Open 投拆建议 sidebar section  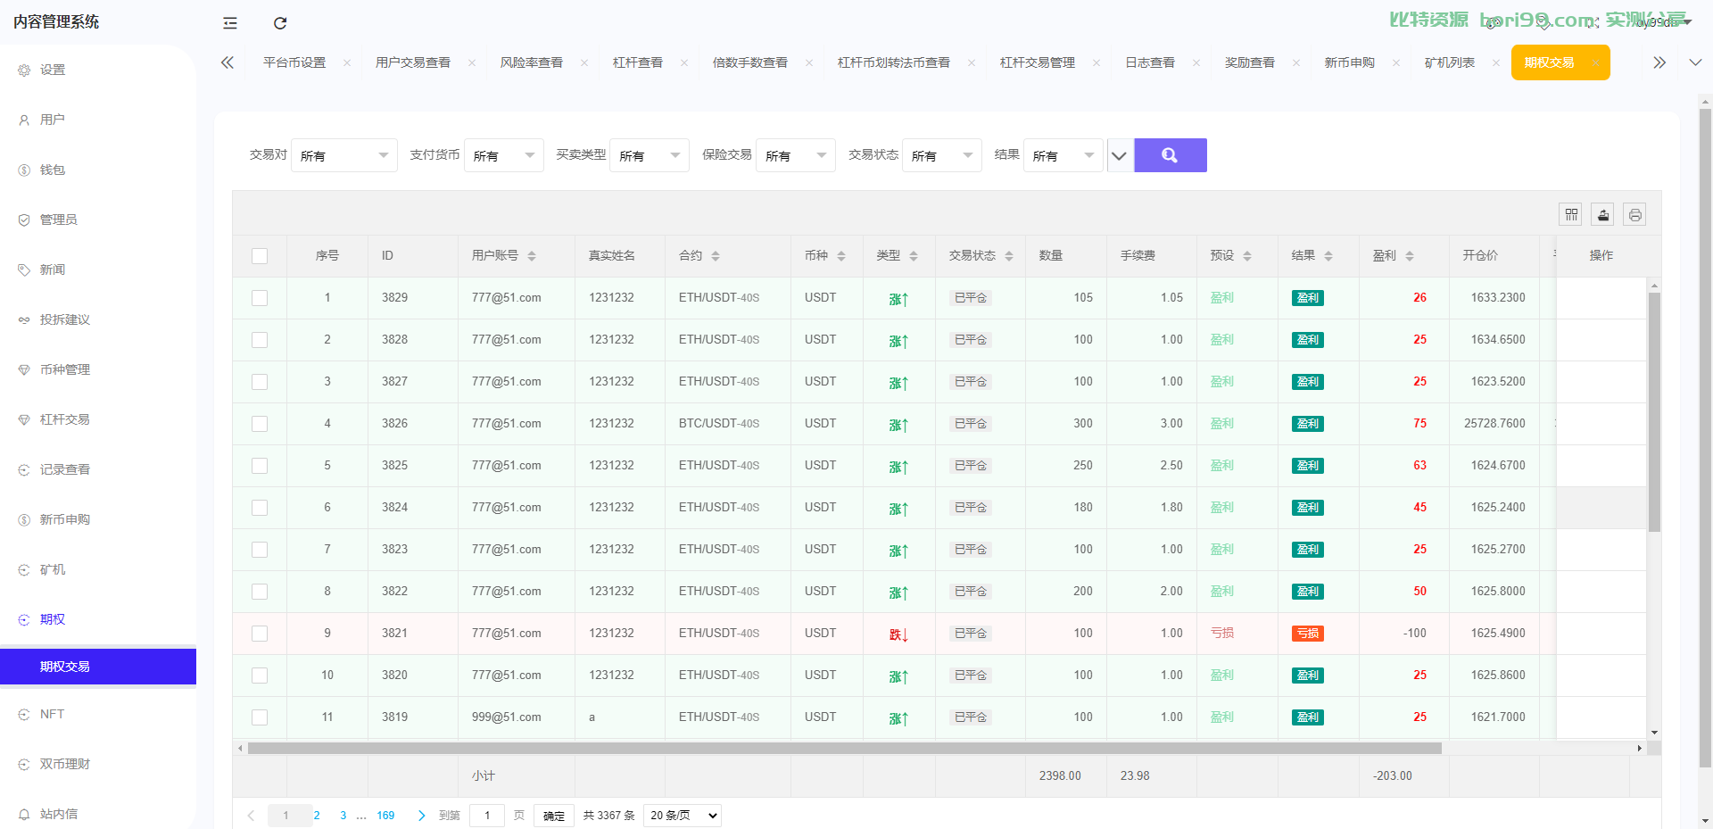(64, 319)
